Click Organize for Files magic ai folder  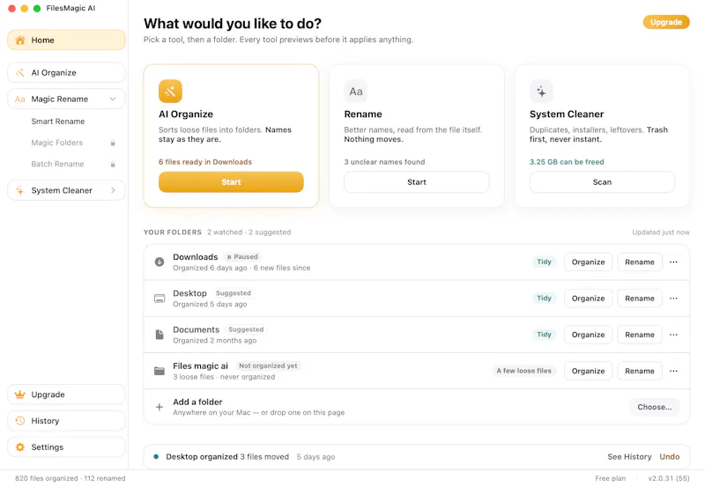point(588,371)
